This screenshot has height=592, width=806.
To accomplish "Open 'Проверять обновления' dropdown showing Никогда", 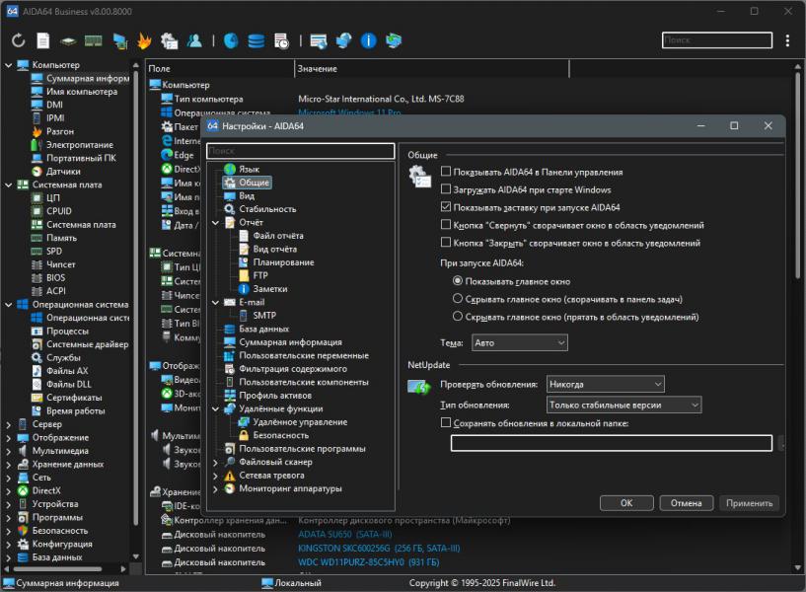I will click(605, 384).
